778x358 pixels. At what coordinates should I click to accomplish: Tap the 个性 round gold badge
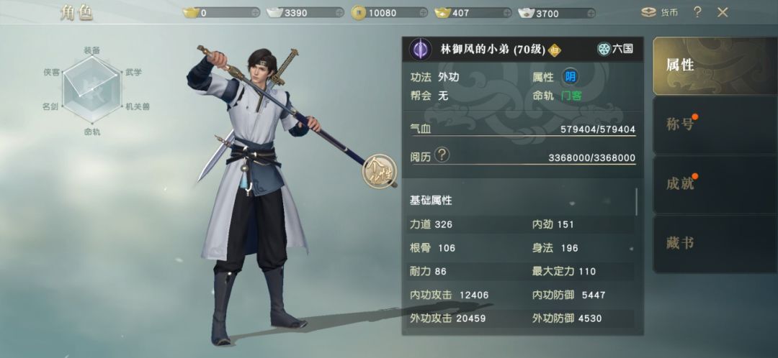tap(380, 171)
